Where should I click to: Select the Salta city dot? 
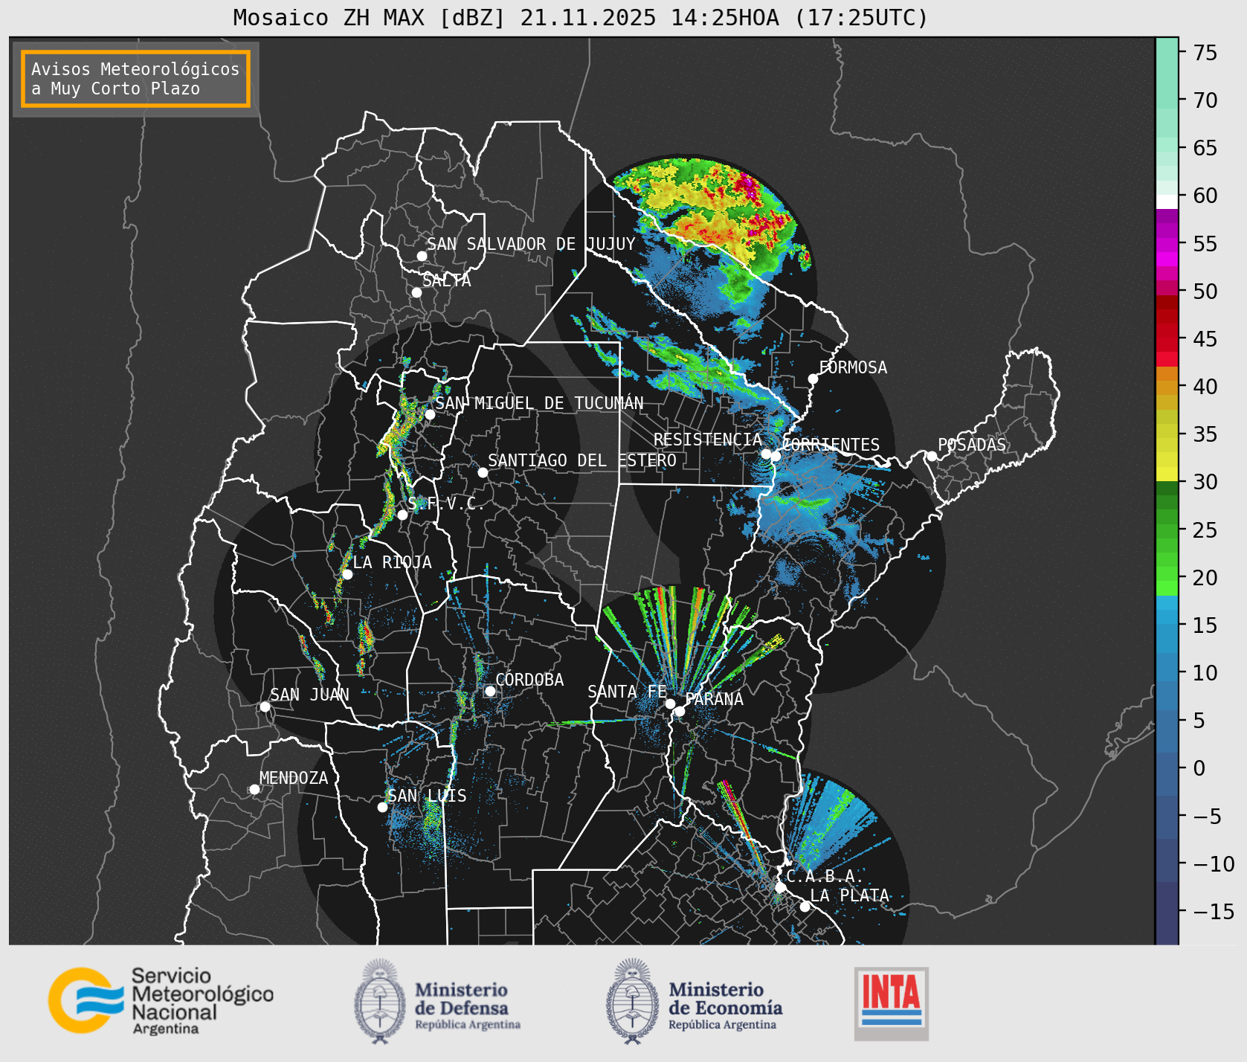(x=416, y=292)
